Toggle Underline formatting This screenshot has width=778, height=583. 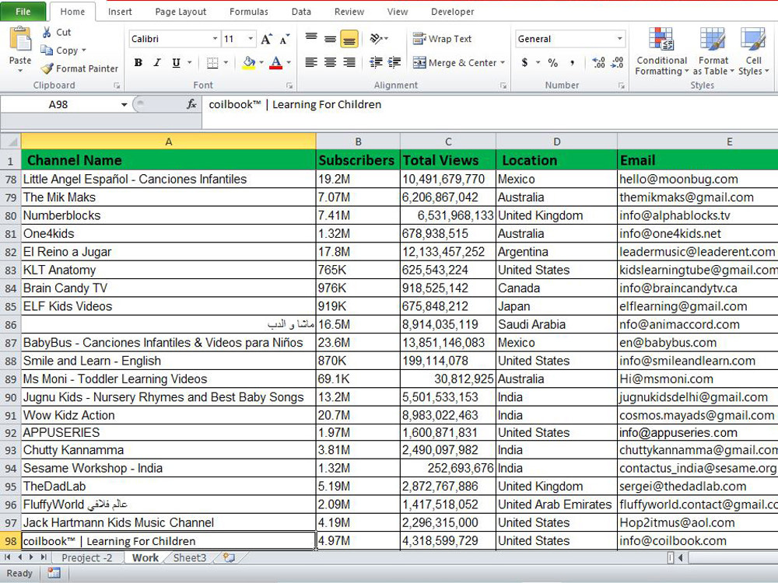pos(176,63)
